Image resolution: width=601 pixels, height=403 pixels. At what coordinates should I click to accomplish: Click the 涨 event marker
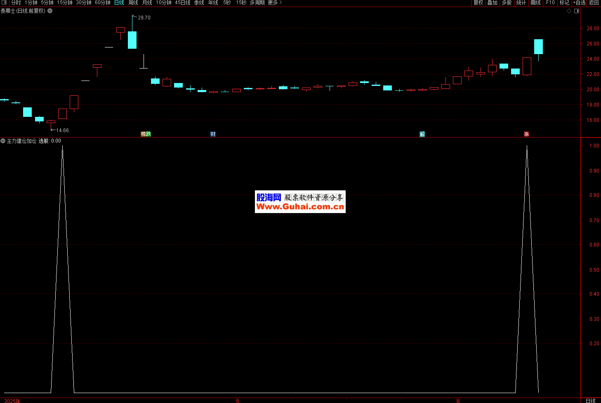526,134
